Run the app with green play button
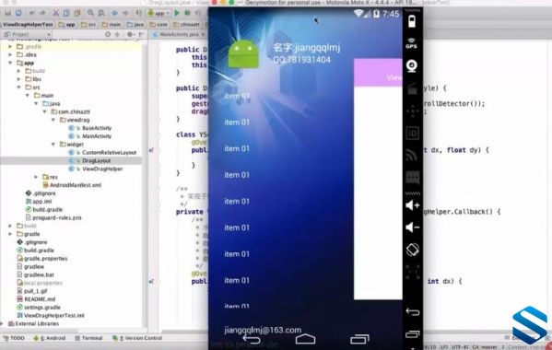552x350 pixels. point(178,13)
